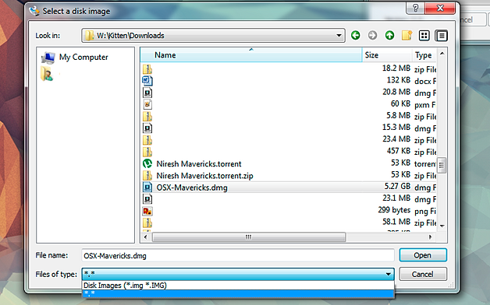490x305 pixels.
Task: Click the zip icon of Niresh Mavericks.torrent.zip
Action: pos(147,175)
